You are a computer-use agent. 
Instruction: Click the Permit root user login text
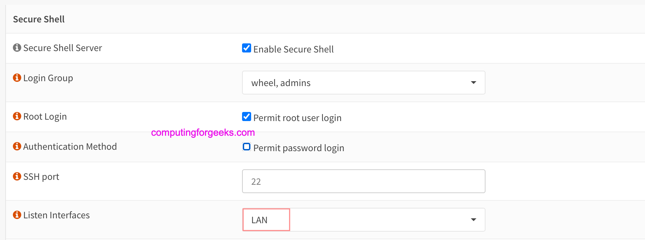pos(297,118)
